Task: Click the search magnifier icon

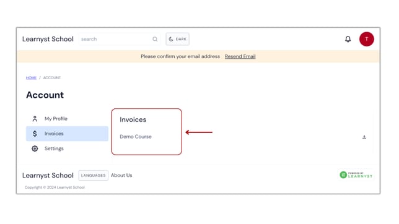Action: click(x=155, y=39)
